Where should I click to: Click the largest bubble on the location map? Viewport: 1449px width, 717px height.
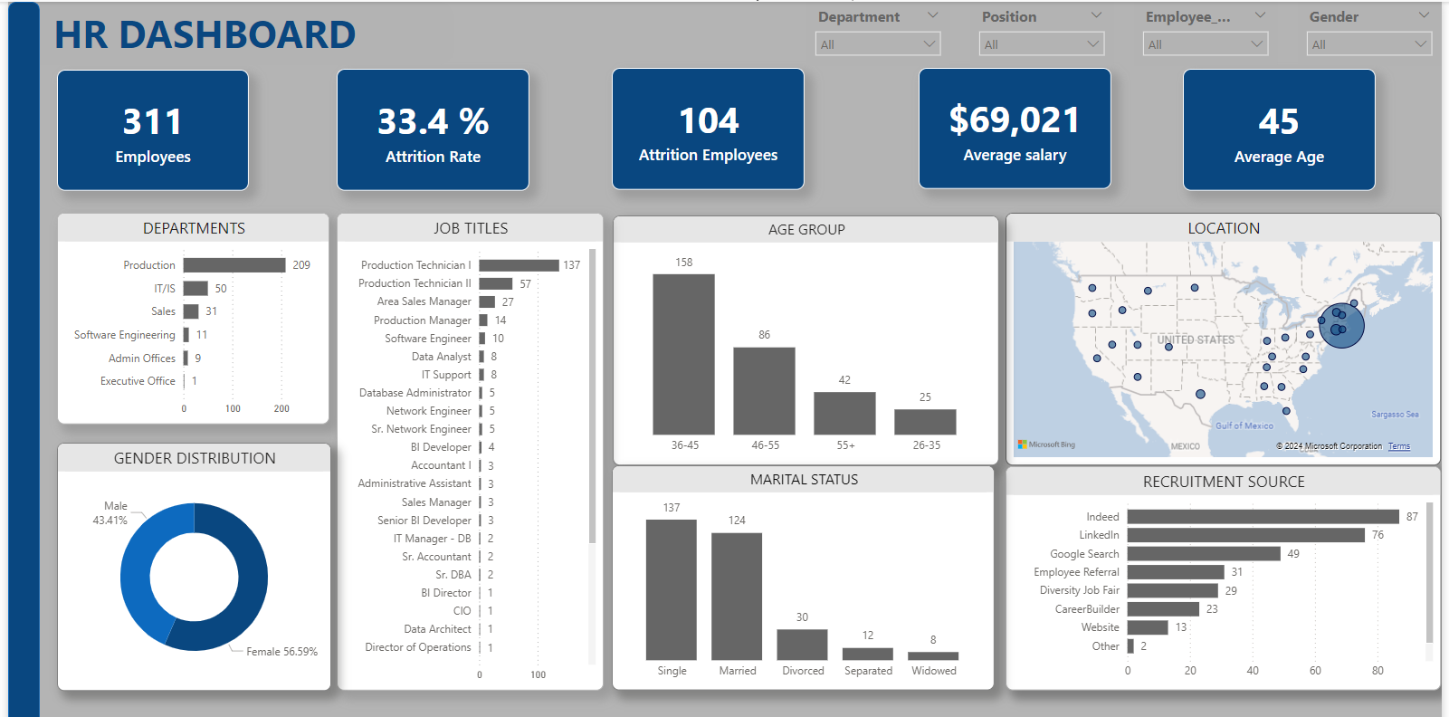(x=1341, y=325)
